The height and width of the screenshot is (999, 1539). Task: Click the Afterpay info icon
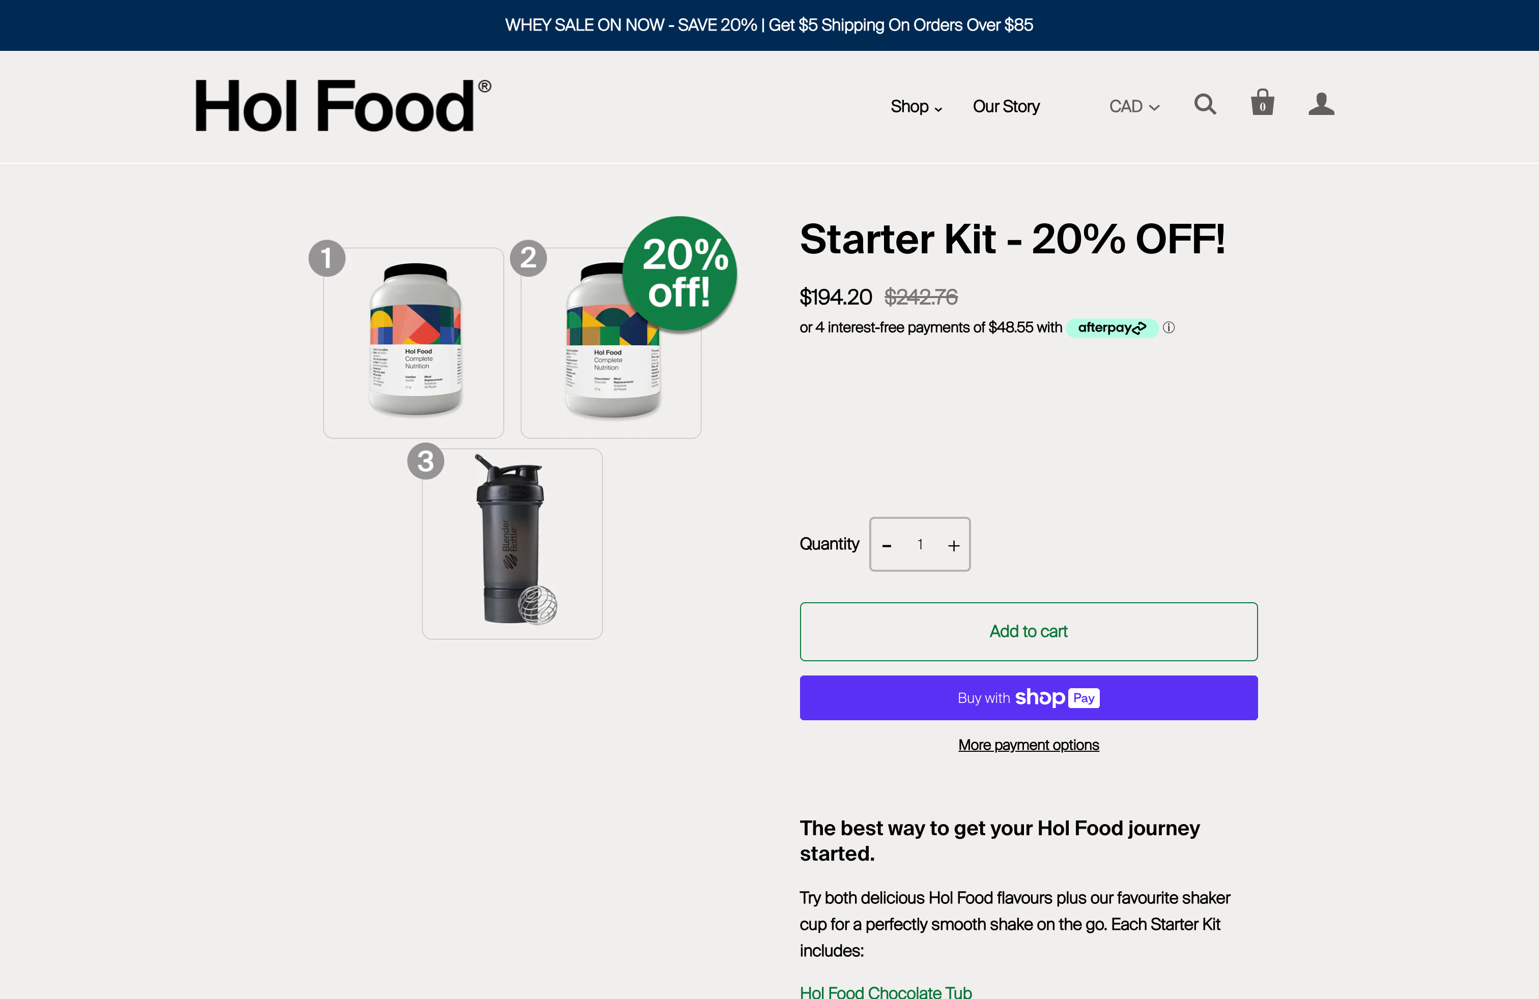click(x=1169, y=328)
